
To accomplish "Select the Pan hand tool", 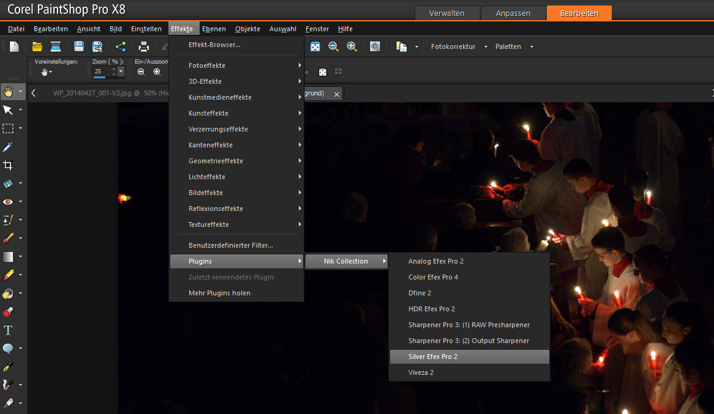I will [x=8, y=92].
